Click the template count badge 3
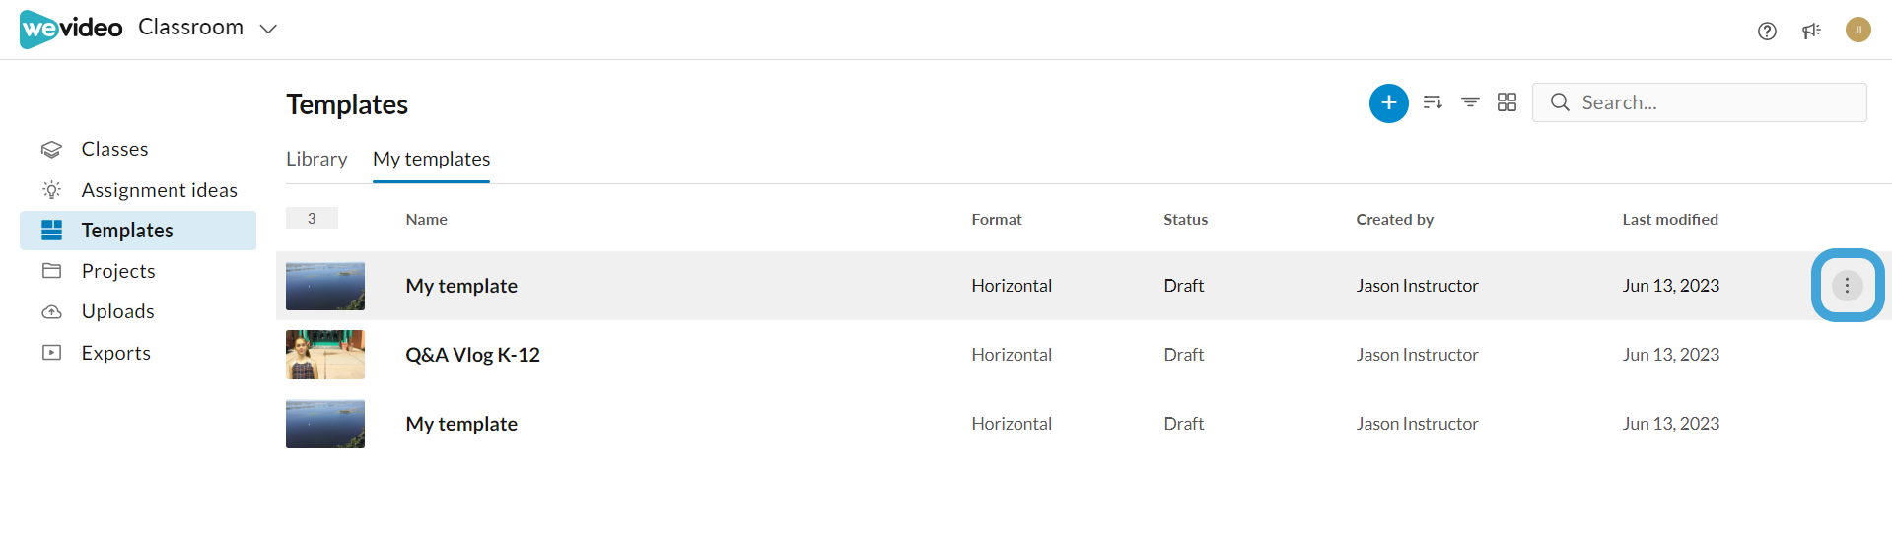The width and height of the screenshot is (1892, 534). pos(312,218)
